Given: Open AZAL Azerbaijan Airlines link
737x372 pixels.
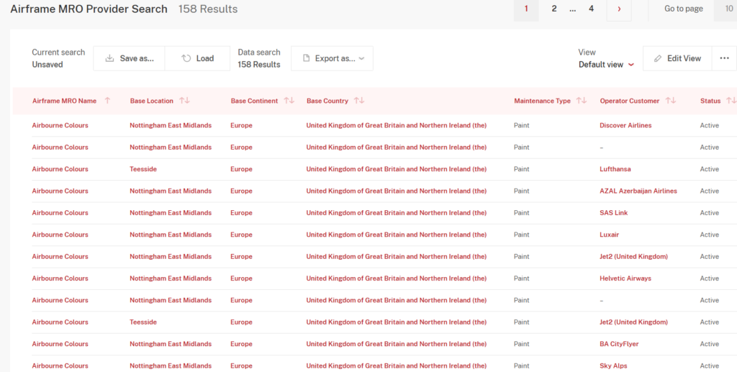Looking at the screenshot, I should (x=638, y=191).
